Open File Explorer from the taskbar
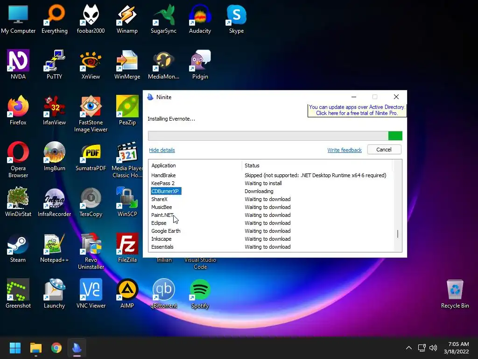 tap(35, 348)
